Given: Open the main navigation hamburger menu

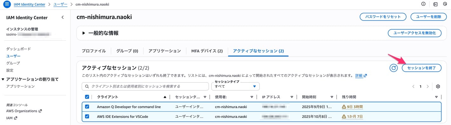Looking at the screenshot, I should pyautogui.click(x=7, y=4).
